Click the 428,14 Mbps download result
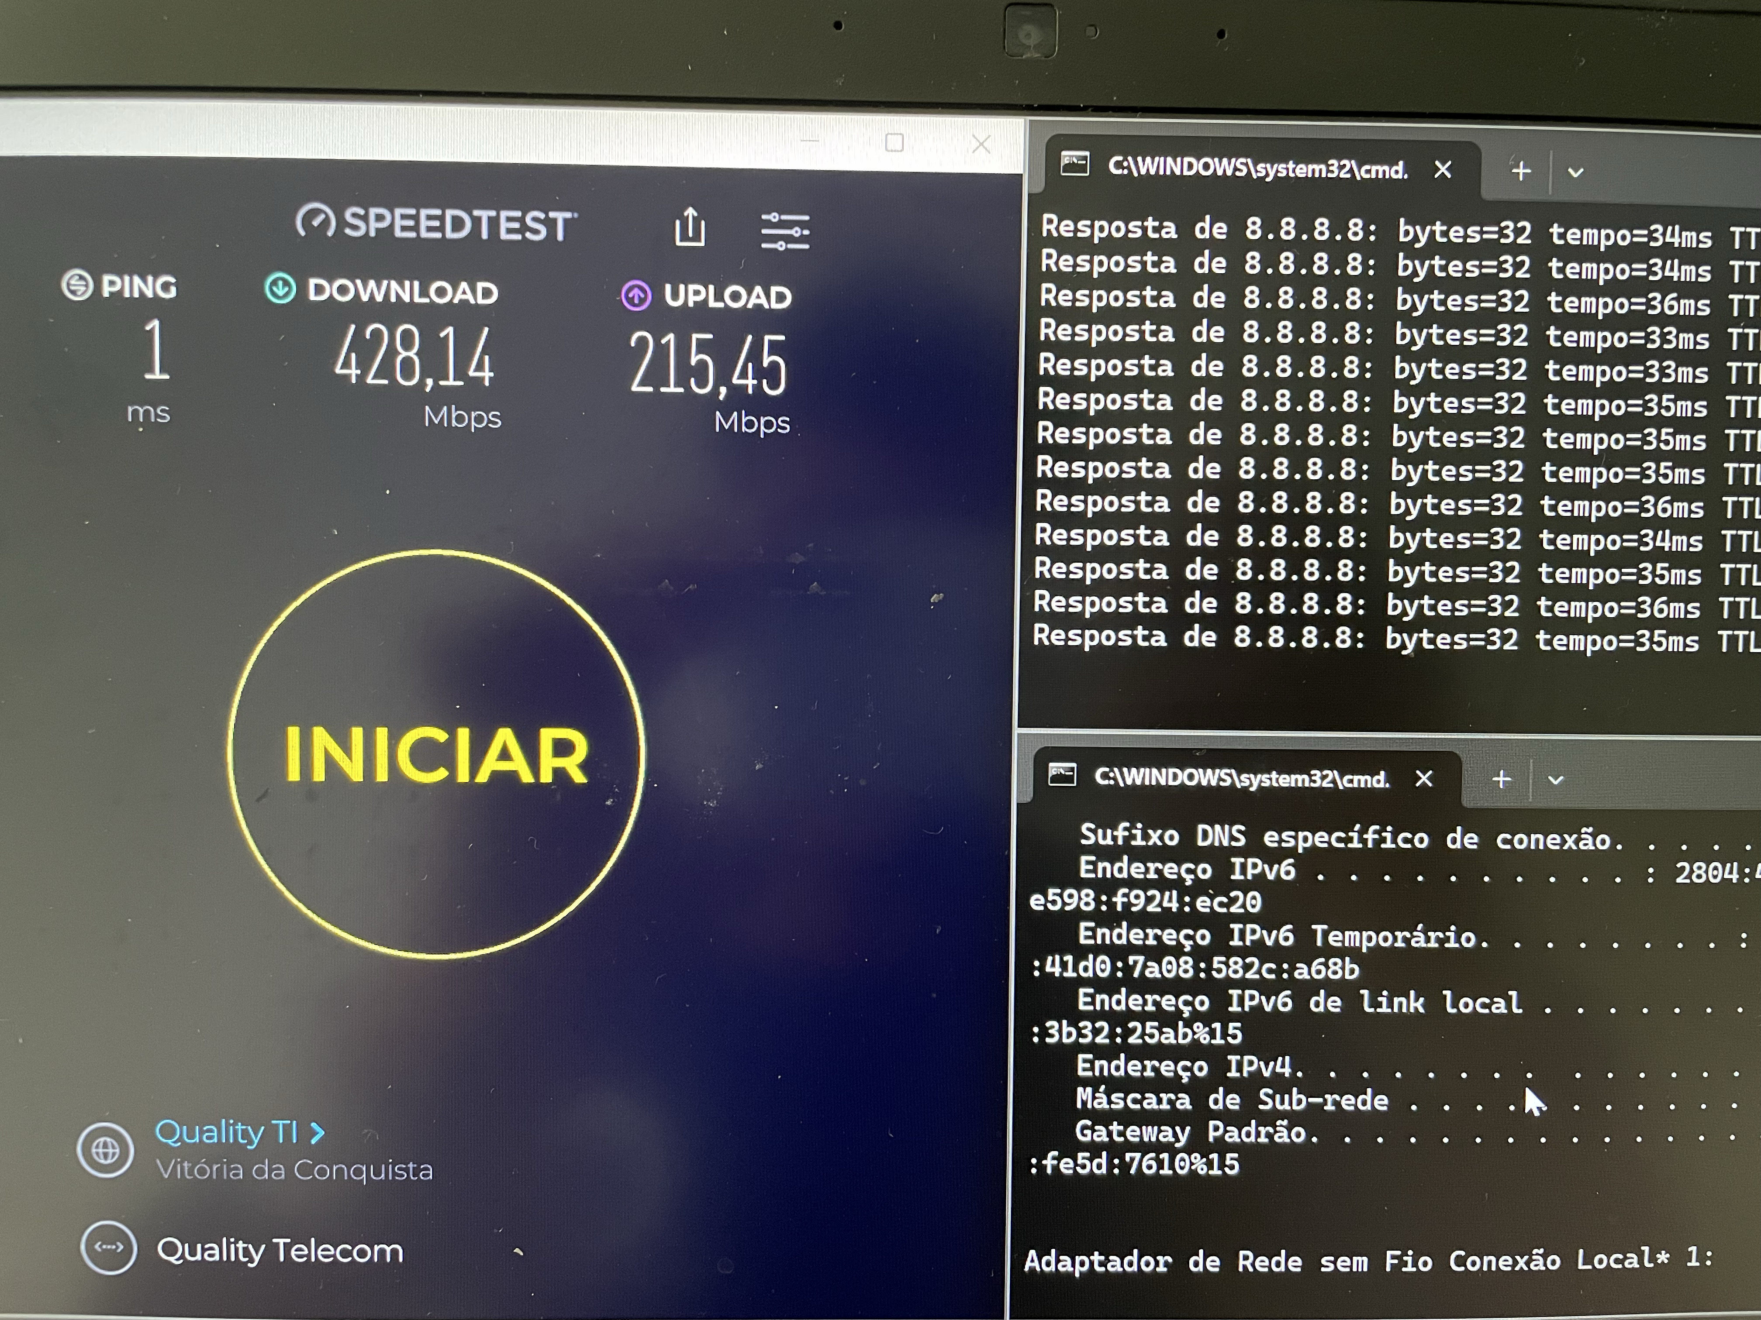This screenshot has width=1761, height=1320. tap(414, 358)
